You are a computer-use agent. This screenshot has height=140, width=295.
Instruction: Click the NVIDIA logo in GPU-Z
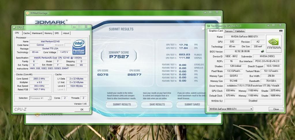(x=274, y=44)
